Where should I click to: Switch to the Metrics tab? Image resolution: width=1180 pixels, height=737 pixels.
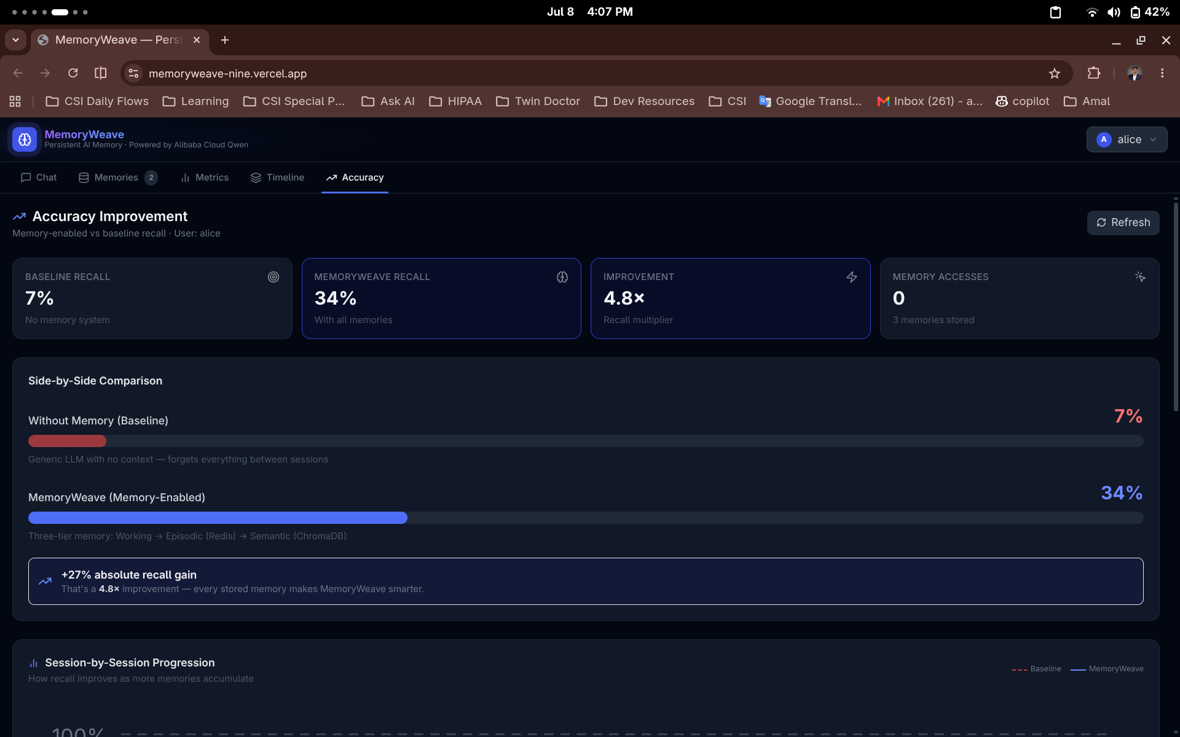point(205,177)
